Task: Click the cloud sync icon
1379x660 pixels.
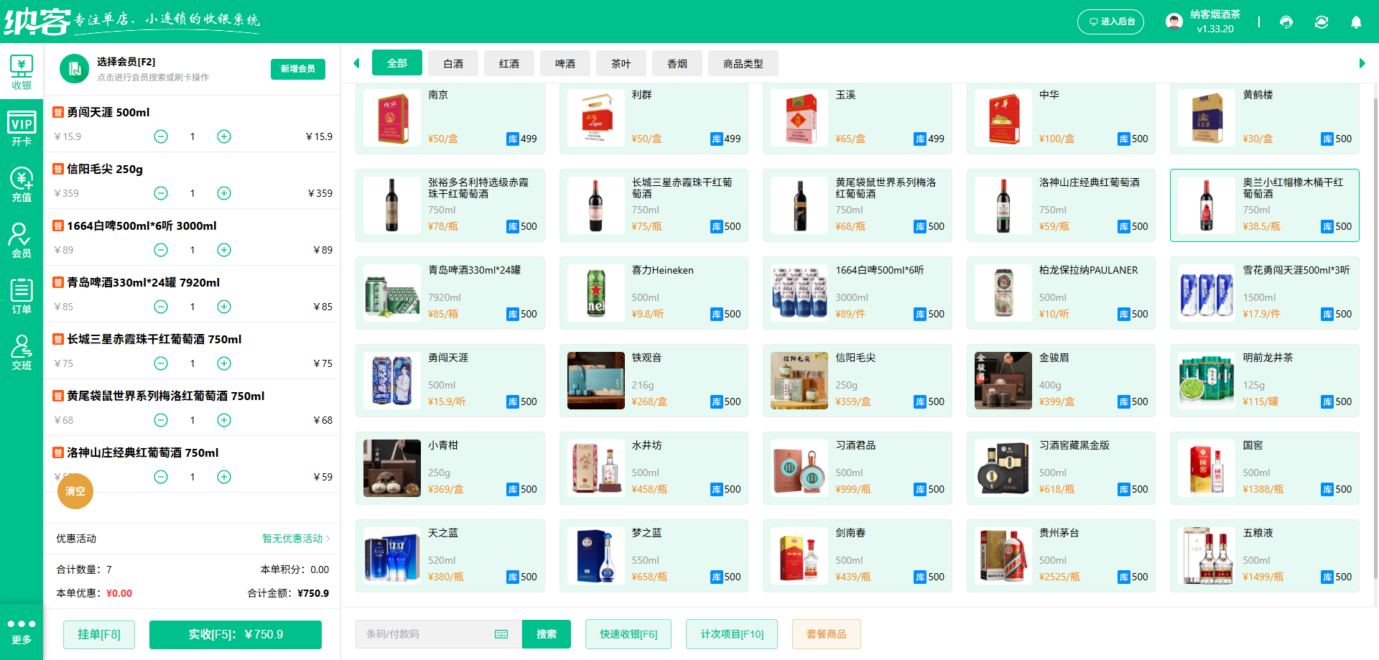Action: pos(1322,22)
